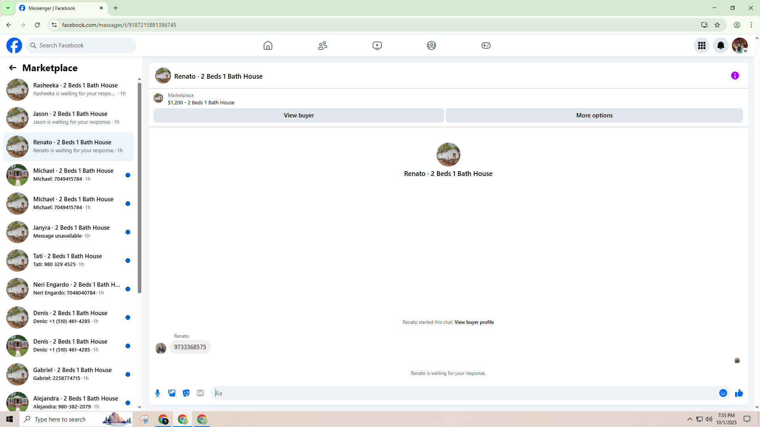Image resolution: width=760 pixels, height=427 pixels.
Task: Open the Gaming icon in top navigation
Action: click(x=486, y=45)
